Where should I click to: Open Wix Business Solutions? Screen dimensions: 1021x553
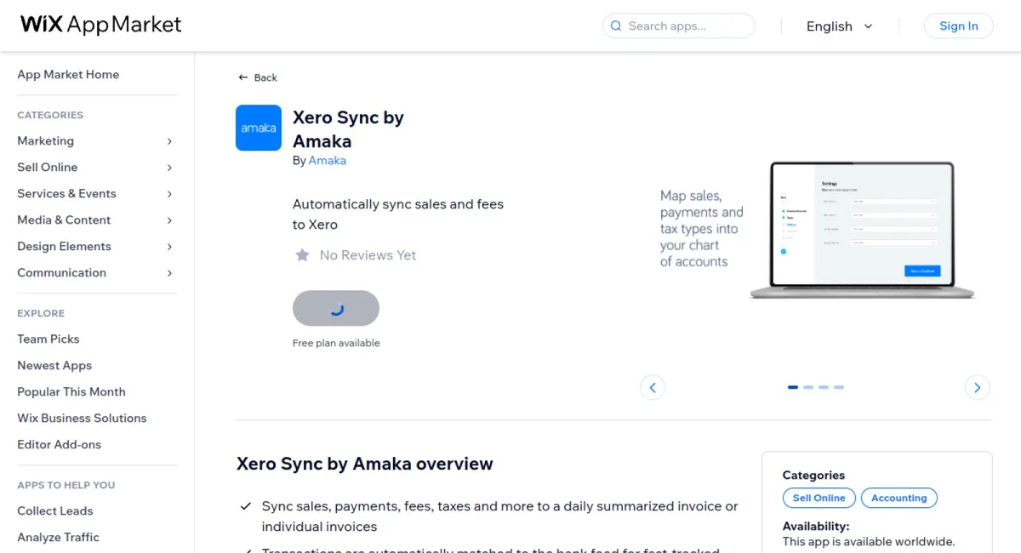82,418
